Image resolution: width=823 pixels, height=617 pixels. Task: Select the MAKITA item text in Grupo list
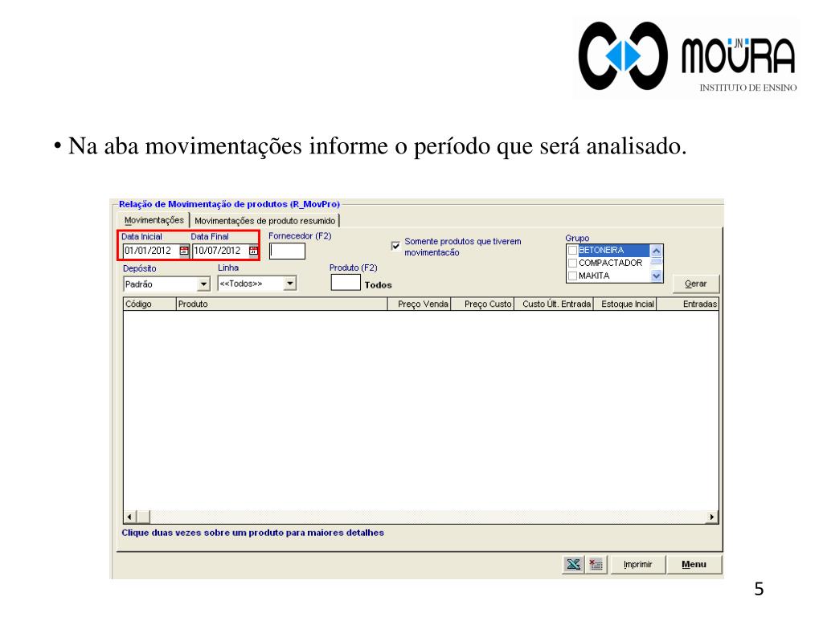pyautogui.click(x=594, y=276)
